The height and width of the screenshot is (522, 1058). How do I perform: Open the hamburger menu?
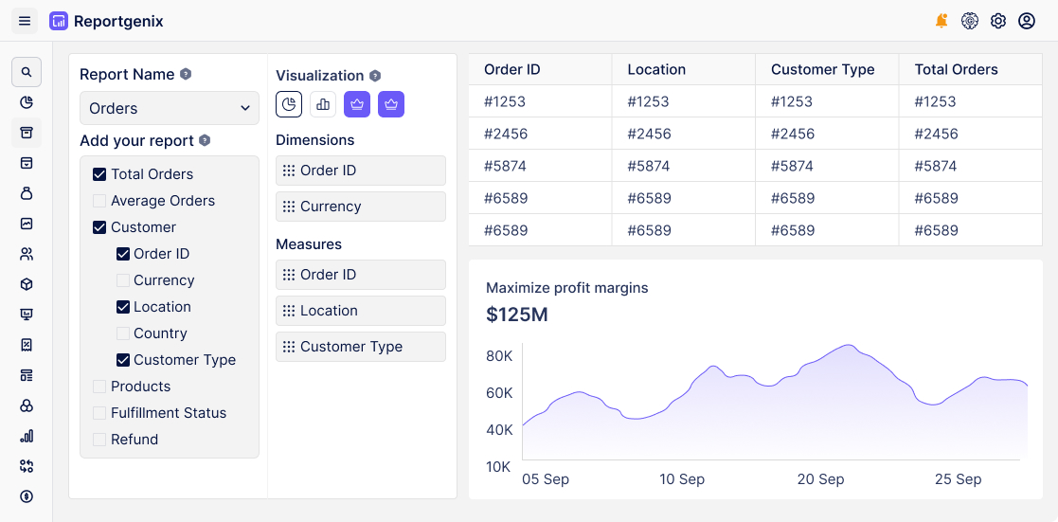(25, 21)
